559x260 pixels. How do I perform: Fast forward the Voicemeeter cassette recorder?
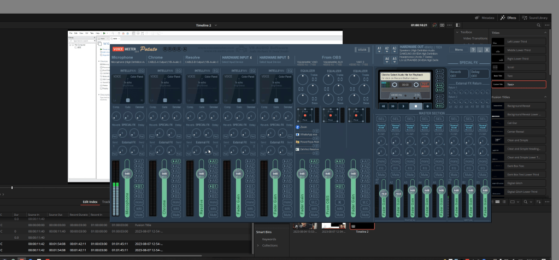tap(393, 106)
